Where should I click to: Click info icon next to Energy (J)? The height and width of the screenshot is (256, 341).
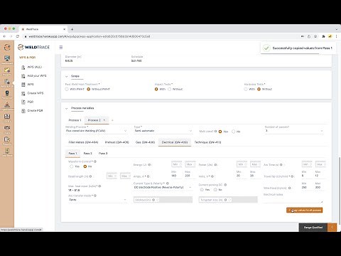(x=149, y=165)
